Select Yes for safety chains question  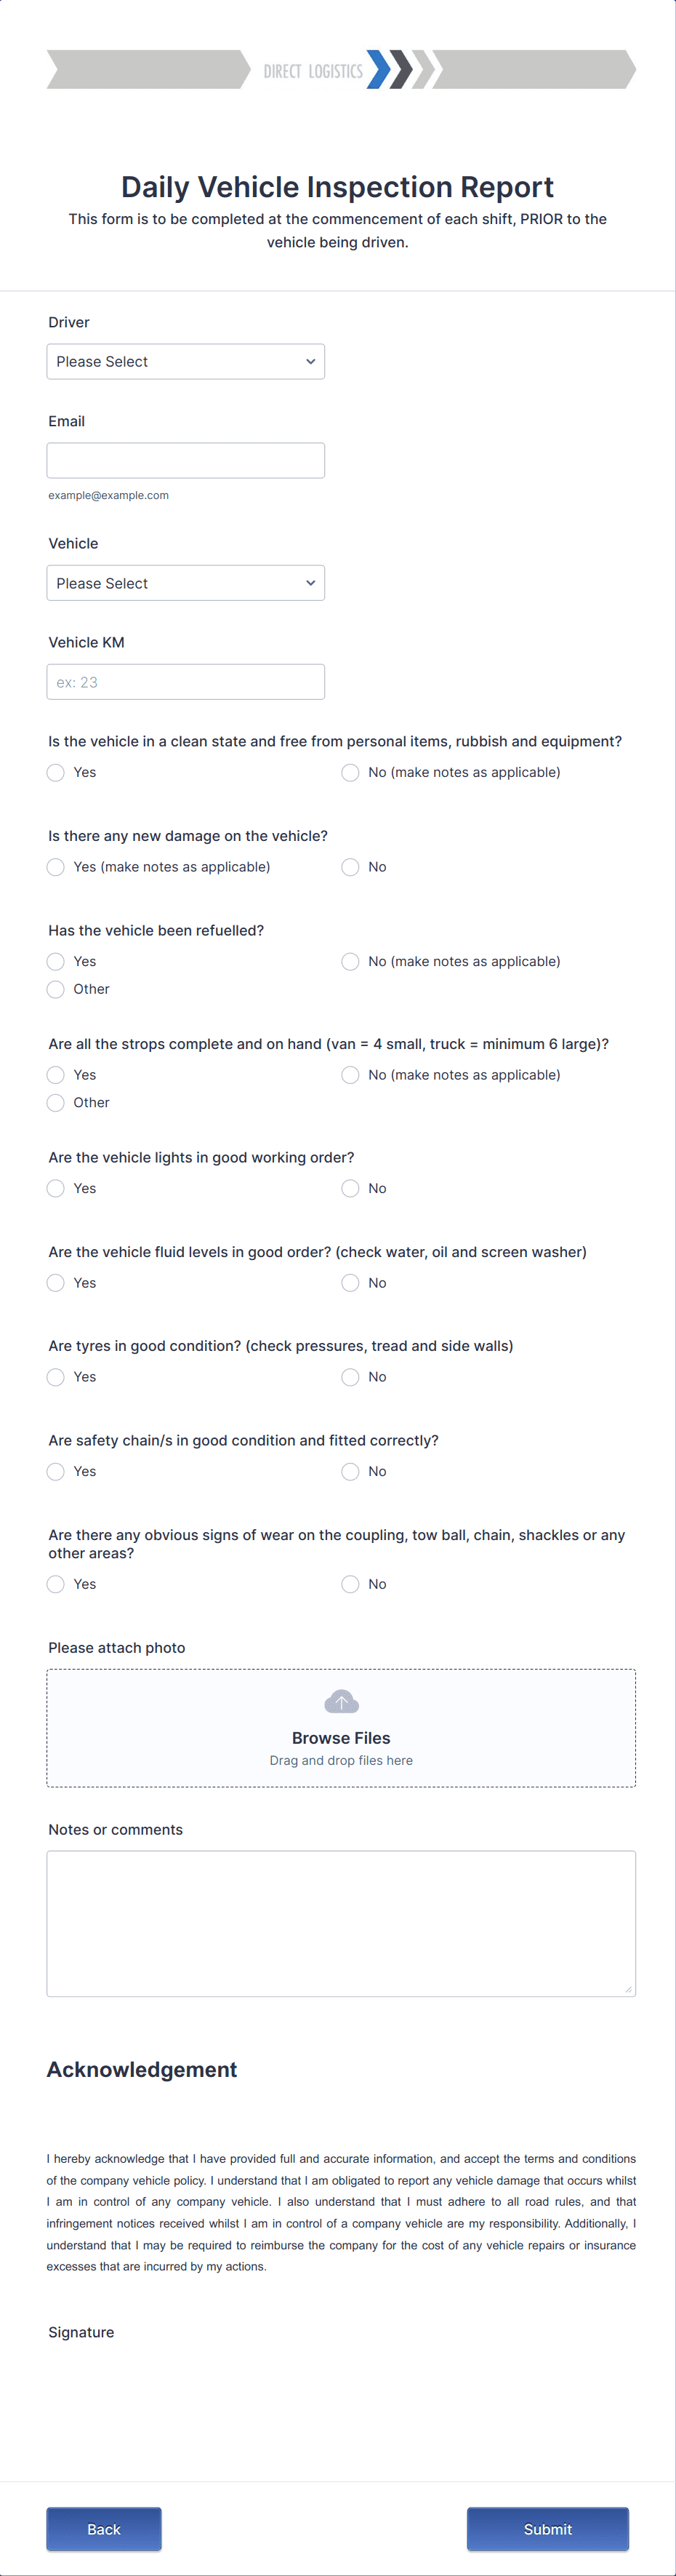pos(55,1471)
